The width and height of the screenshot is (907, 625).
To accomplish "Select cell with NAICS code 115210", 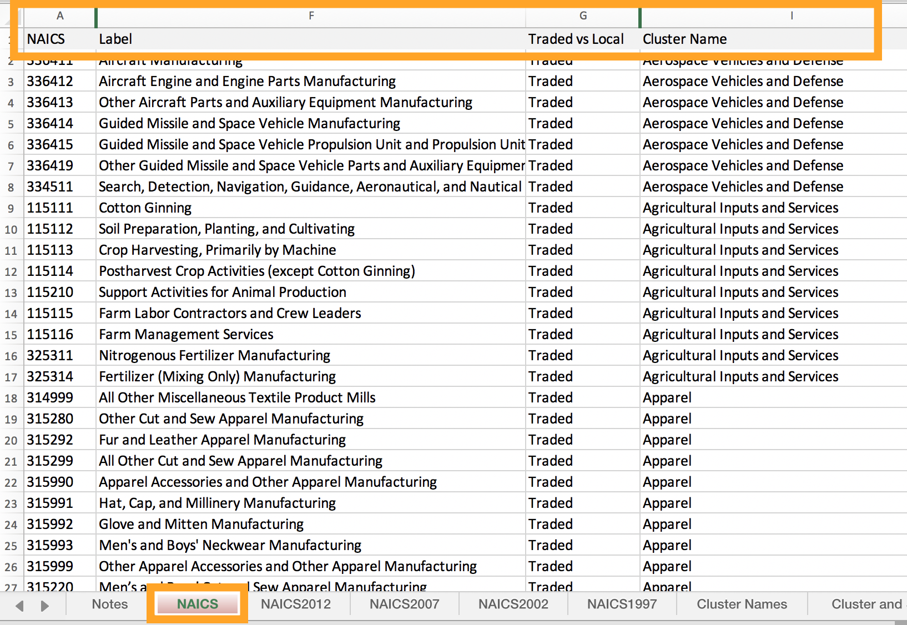I will (x=60, y=292).
